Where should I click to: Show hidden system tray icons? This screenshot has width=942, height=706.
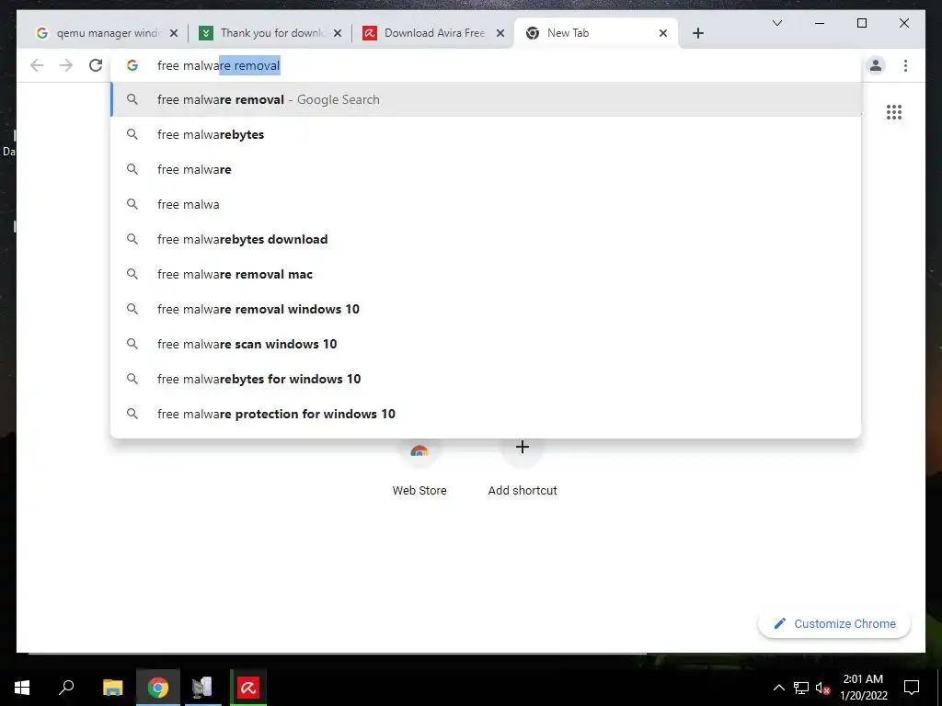coord(778,688)
